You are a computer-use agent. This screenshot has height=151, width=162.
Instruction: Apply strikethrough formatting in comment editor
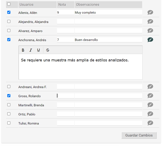(48, 50)
